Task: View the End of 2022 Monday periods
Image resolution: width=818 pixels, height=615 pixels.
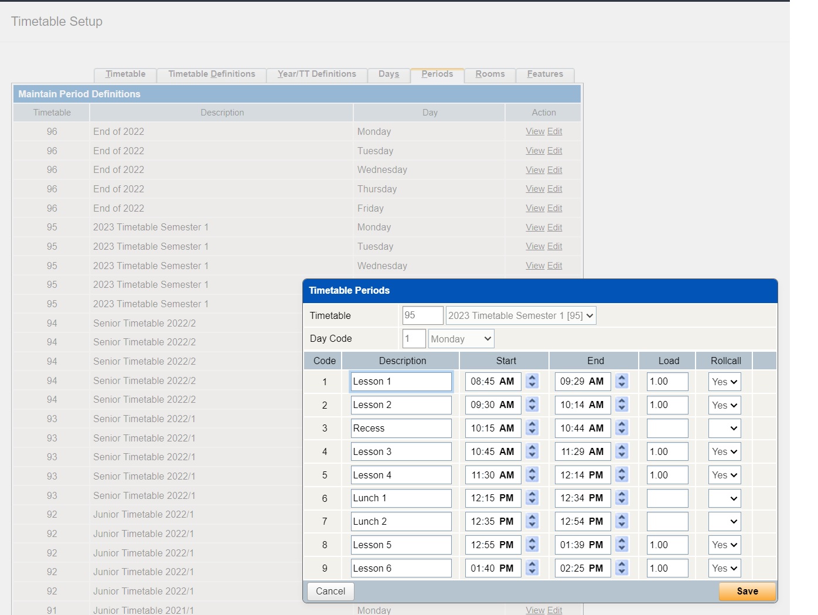Action: pos(534,131)
